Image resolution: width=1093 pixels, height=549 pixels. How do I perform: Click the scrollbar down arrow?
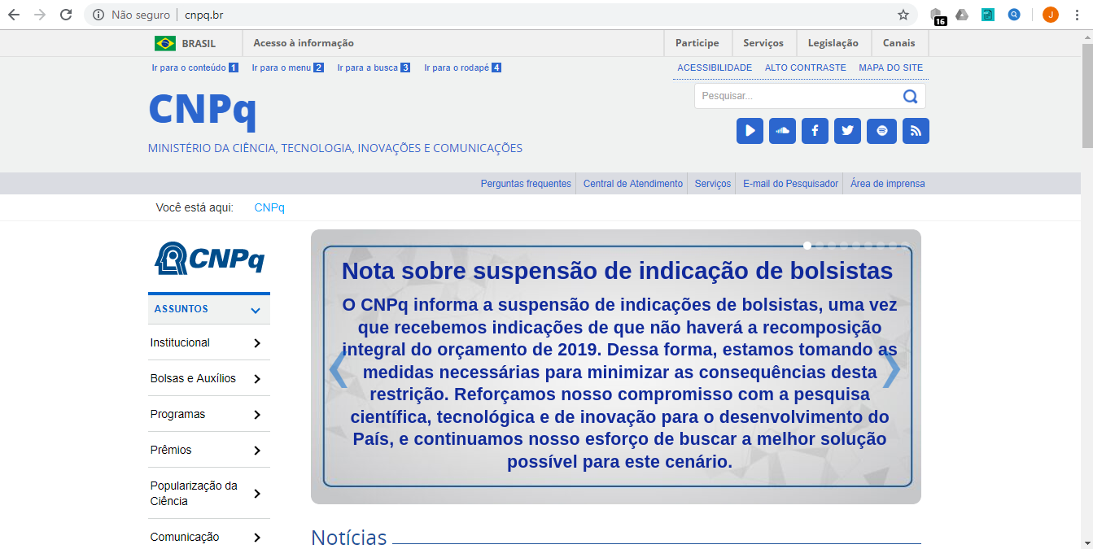coord(1086,542)
